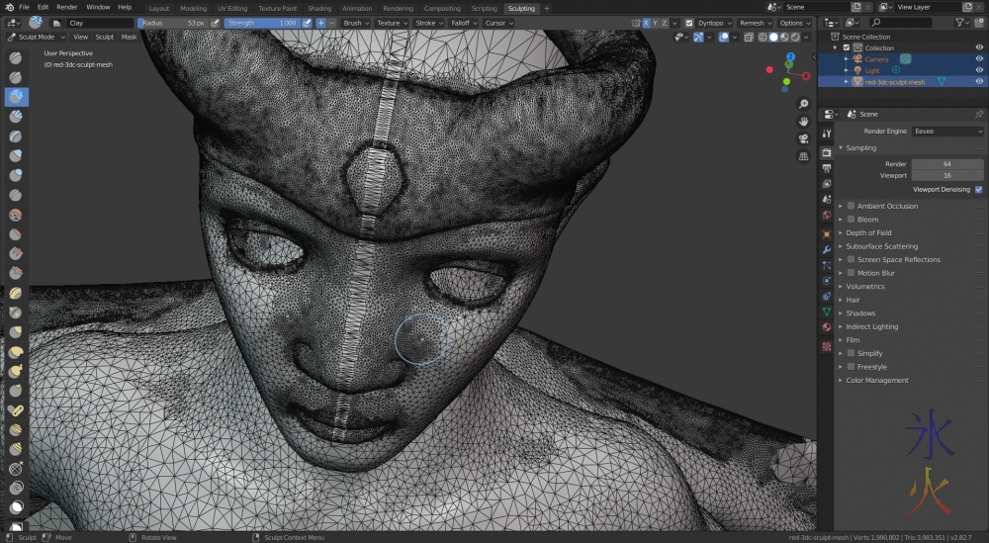
Task: Hide the Camera object with its eye icon
Action: [979, 59]
